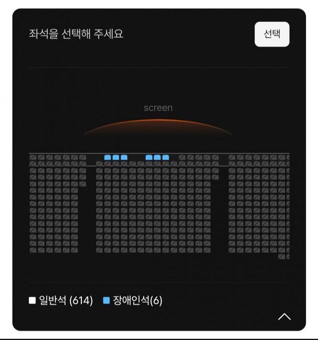318x340 pixels.
Task: Pick the top-left seat of the right section
Action: pos(232,157)
